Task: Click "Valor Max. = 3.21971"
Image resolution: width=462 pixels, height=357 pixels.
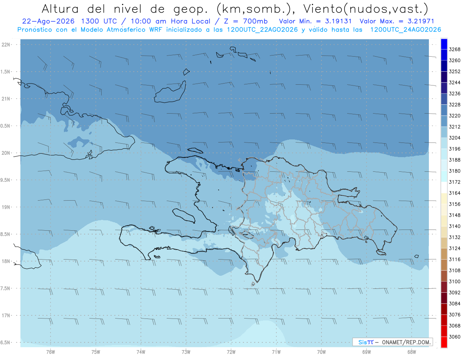Action: tap(397, 21)
